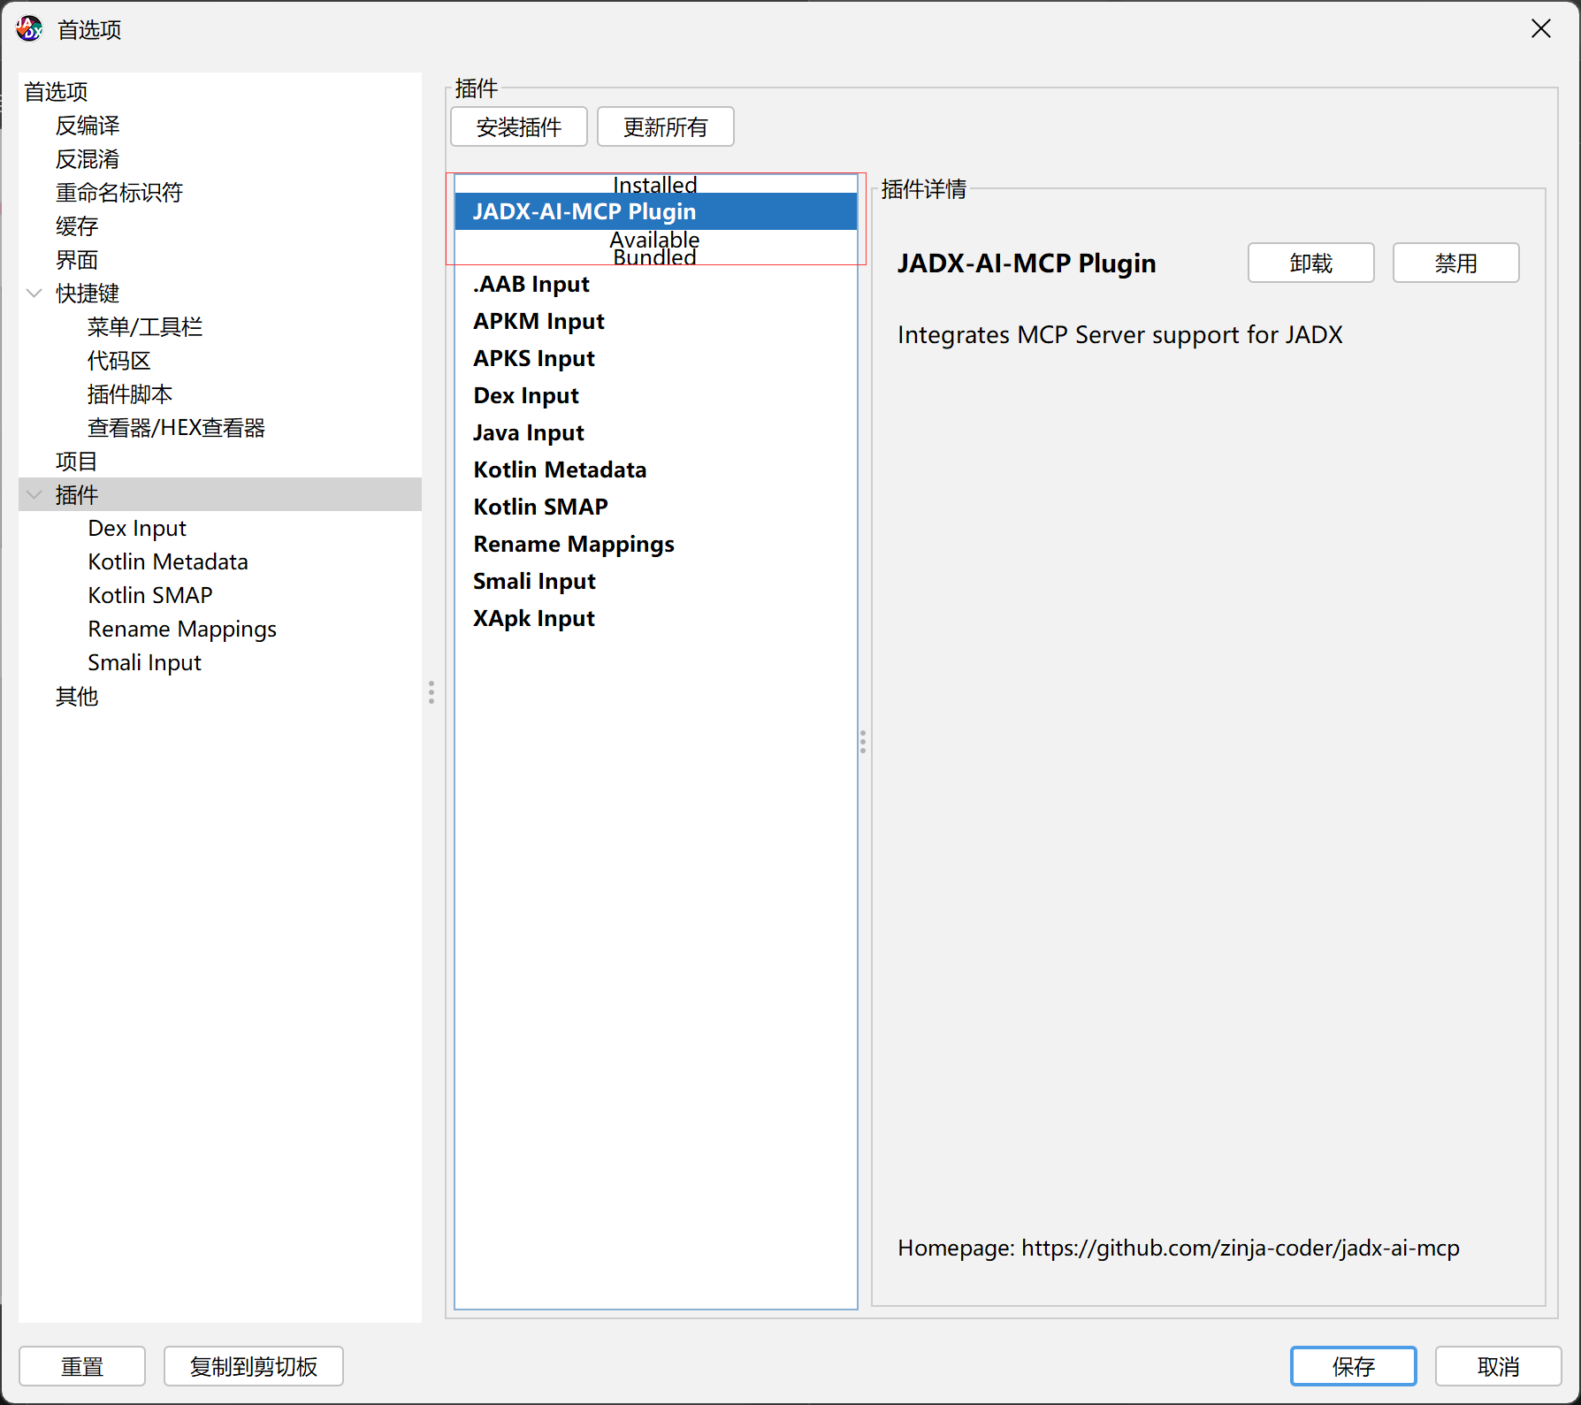Open the 反混淆 settings page
Viewport: 1581px width, 1405px height.
click(x=88, y=159)
